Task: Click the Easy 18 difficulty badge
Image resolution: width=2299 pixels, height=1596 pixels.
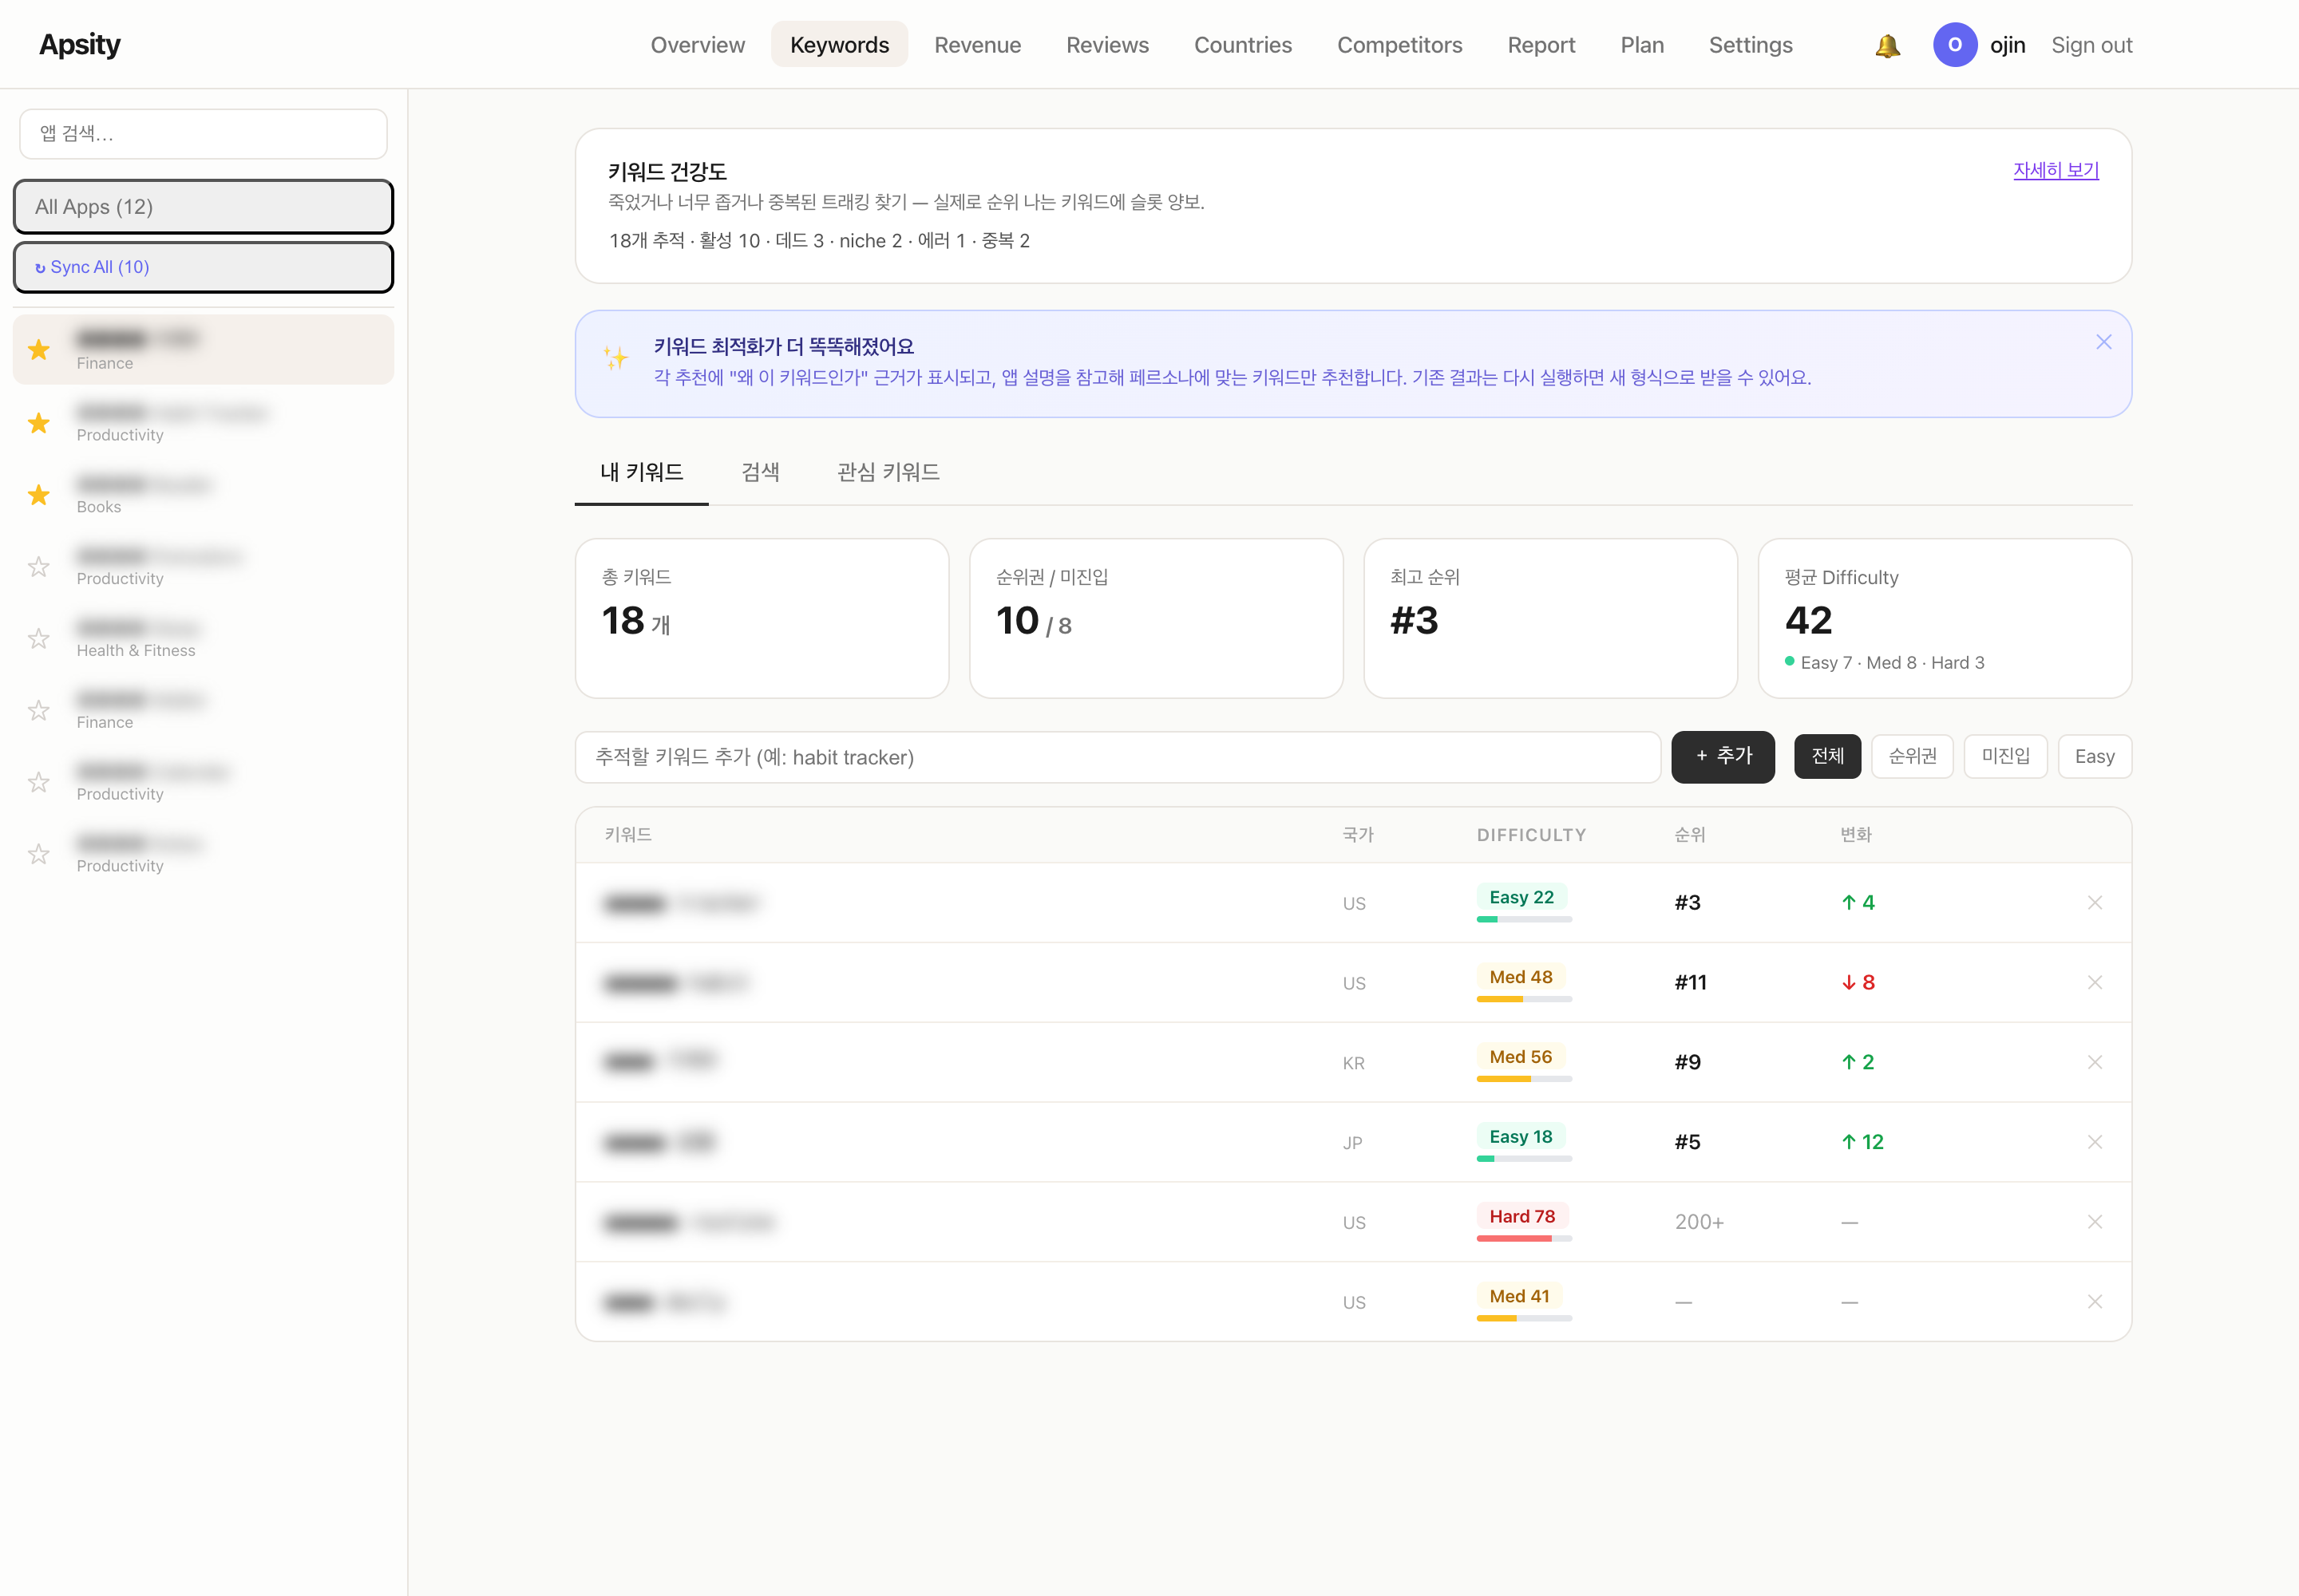Action: [1521, 1137]
